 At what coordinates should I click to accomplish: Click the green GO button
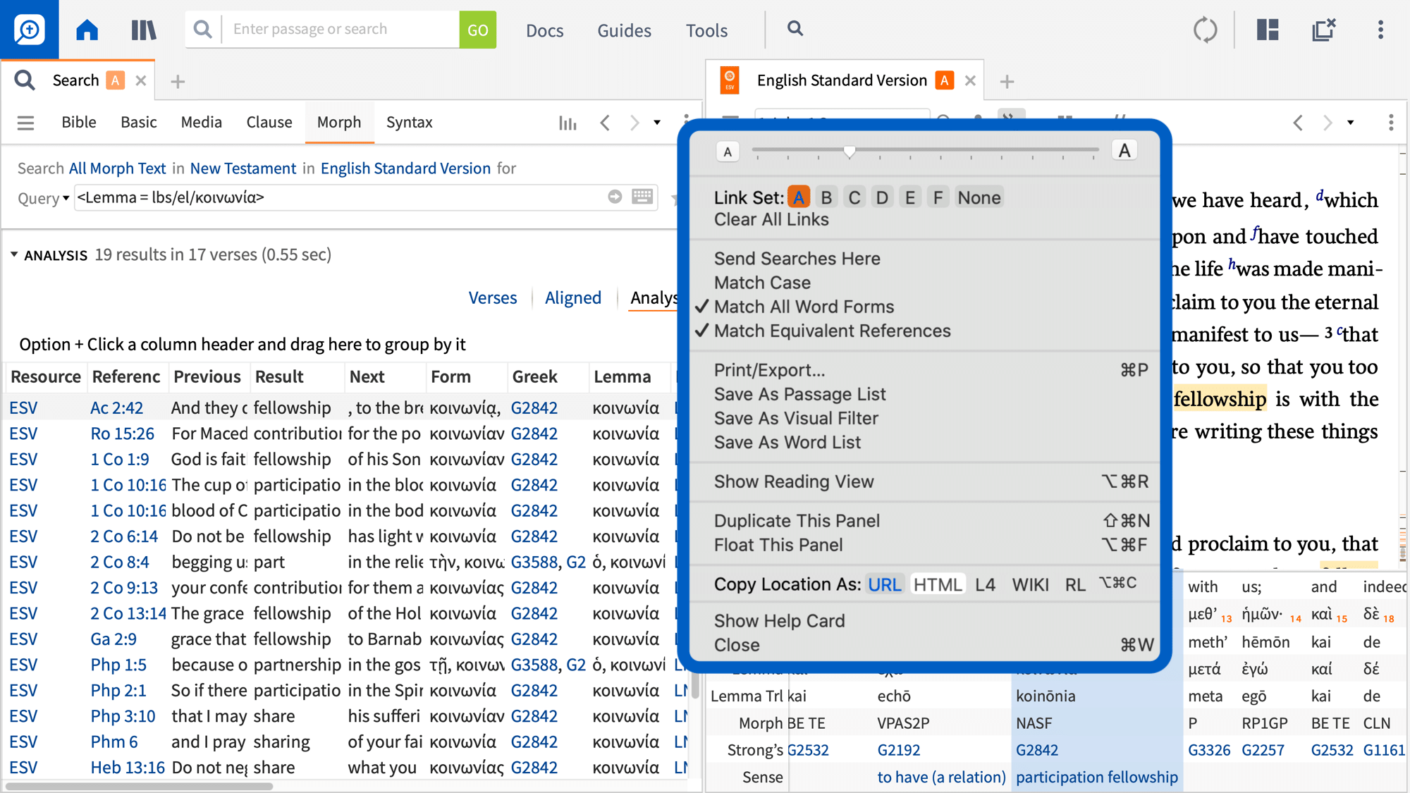(x=477, y=30)
